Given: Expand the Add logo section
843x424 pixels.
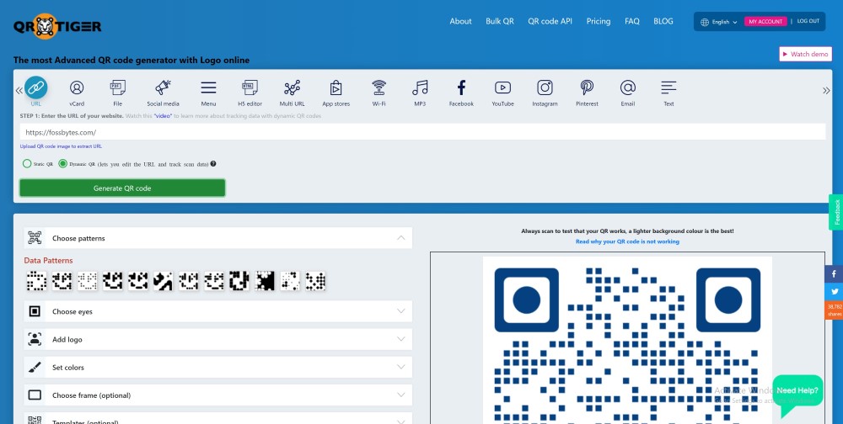Looking at the screenshot, I should pyautogui.click(x=217, y=339).
